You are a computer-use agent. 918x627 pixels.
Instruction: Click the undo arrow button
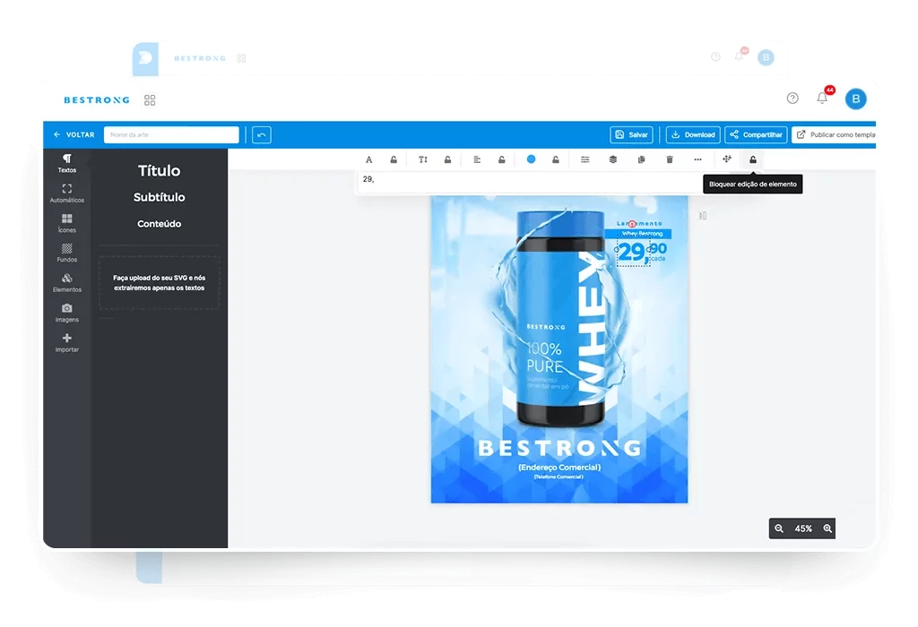pyautogui.click(x=262, y=135)
